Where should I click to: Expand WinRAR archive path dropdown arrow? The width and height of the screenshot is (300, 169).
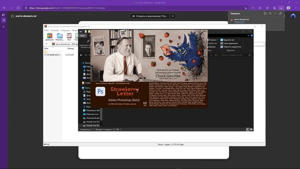pyautogui.click(x=264, y=44)
